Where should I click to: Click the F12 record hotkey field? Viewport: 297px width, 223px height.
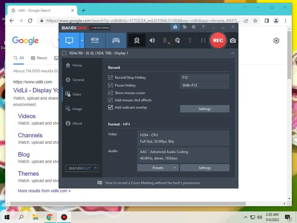tap(204, 77)
